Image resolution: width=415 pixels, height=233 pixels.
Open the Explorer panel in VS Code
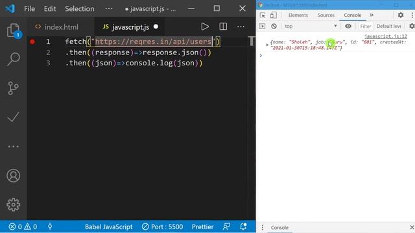tap(13, 30)
